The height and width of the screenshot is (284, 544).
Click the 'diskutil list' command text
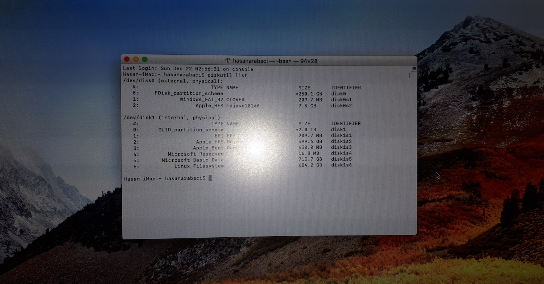227,75
